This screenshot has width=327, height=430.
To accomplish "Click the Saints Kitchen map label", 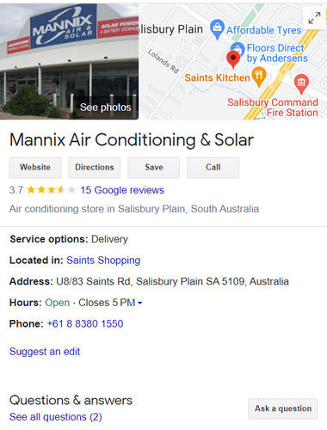I will 217,77.
